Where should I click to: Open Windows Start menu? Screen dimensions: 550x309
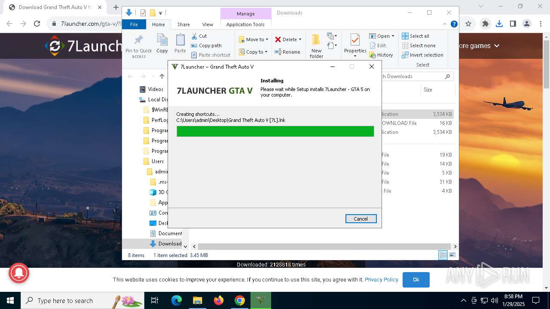[x=10, y=300]
